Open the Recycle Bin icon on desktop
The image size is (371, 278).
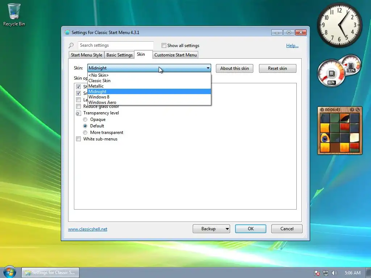(x=14, y=14)
